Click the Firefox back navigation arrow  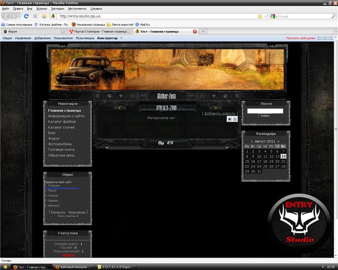pos(6,16)
